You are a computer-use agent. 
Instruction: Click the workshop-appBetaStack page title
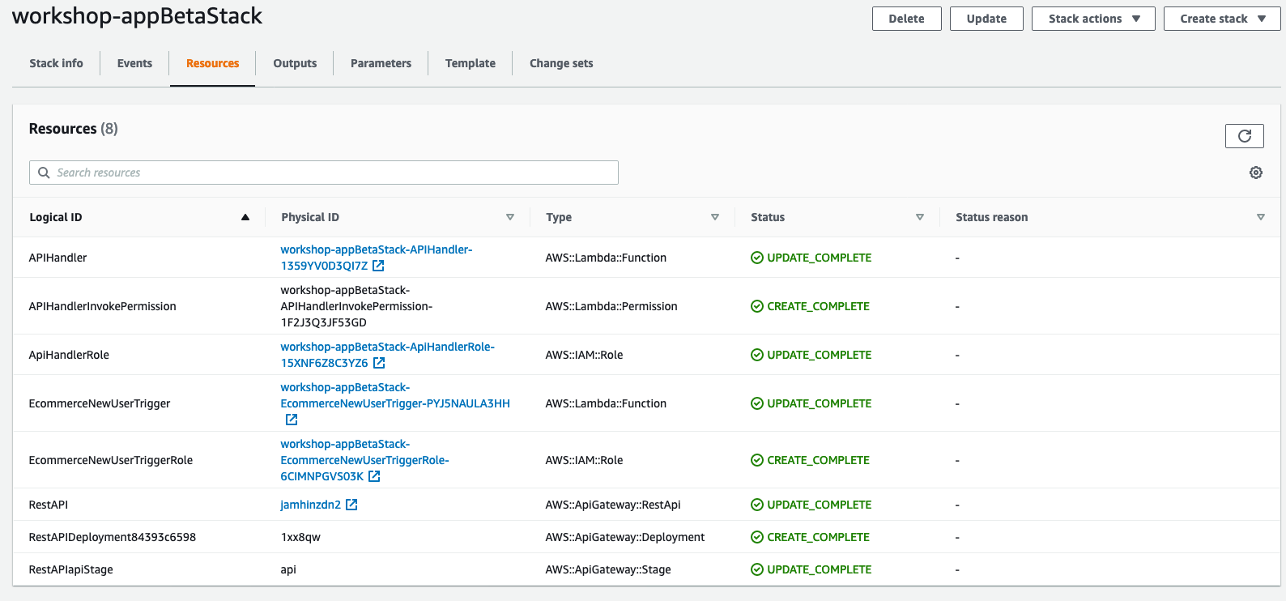(137, 16)
